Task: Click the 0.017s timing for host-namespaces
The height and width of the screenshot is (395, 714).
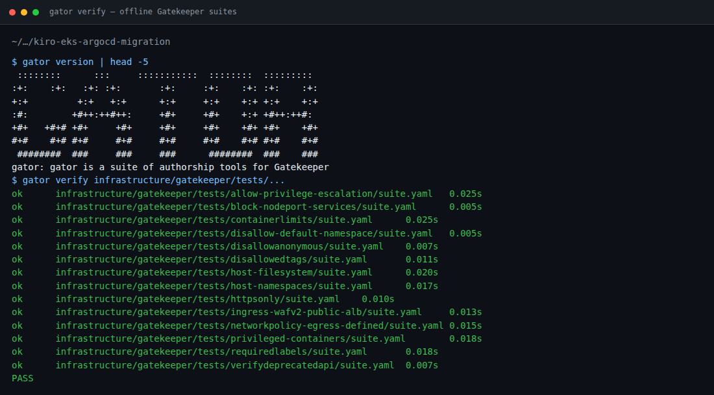Action: (422, 286)
